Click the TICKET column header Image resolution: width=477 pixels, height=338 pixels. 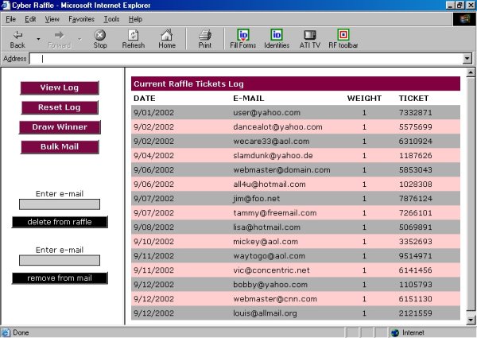click(413, 99)
